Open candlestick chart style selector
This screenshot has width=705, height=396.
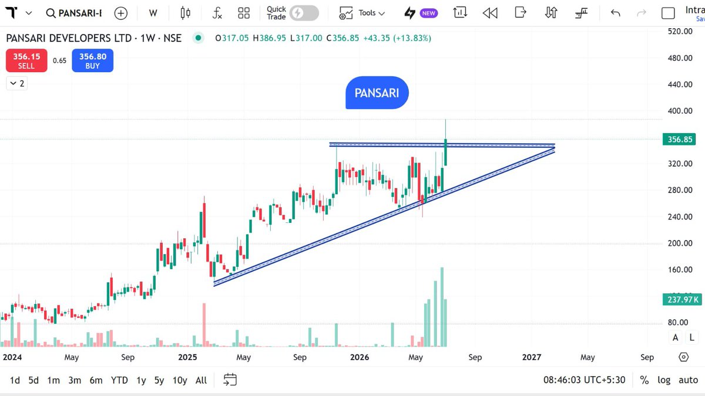[x=186, y=13]
